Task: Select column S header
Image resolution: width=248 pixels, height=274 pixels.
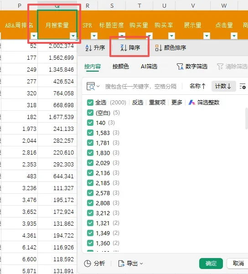Action: 112,5
